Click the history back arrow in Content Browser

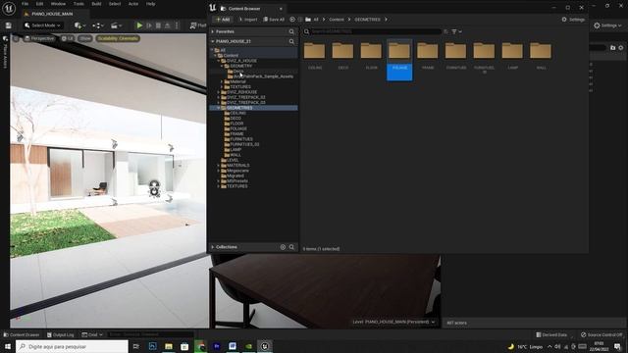pos(292,20)
